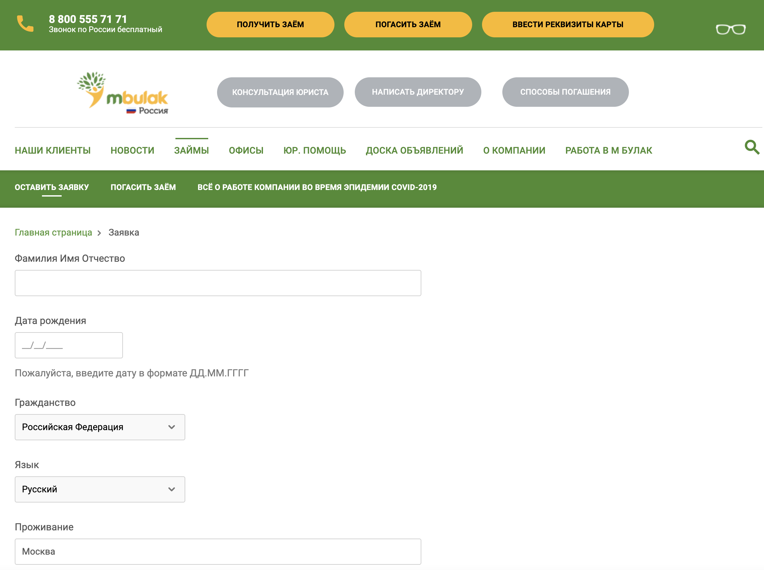Click the phone handset icon
This screenshot has height=570, width=764.
[25, 24]
